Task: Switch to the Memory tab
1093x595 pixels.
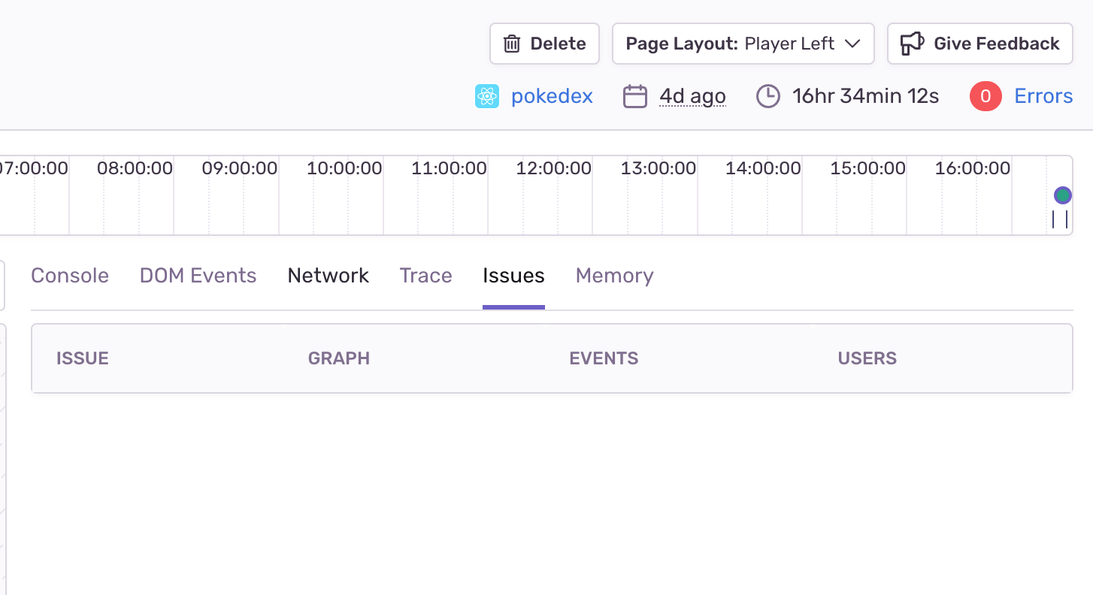Action: coord(614,276)
